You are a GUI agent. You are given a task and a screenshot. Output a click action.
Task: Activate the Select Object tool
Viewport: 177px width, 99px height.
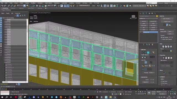(x=25, y=5)
